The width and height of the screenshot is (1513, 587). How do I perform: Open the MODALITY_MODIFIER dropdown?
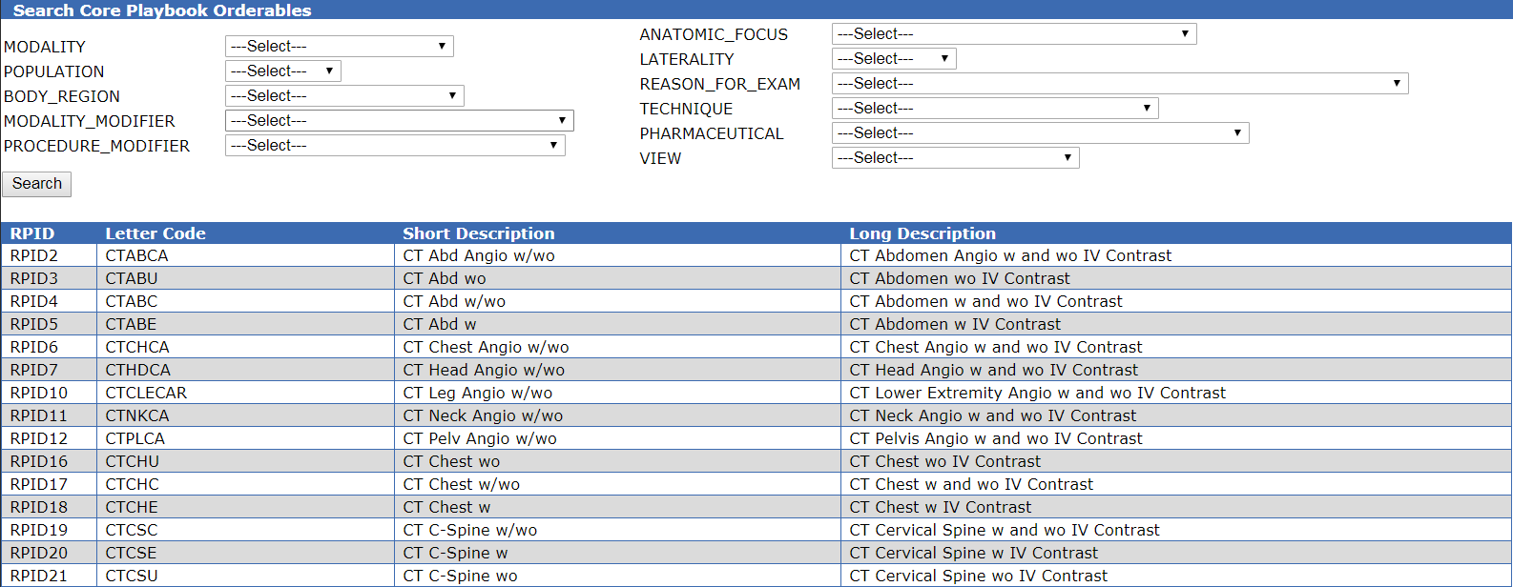tap(399, 120)
